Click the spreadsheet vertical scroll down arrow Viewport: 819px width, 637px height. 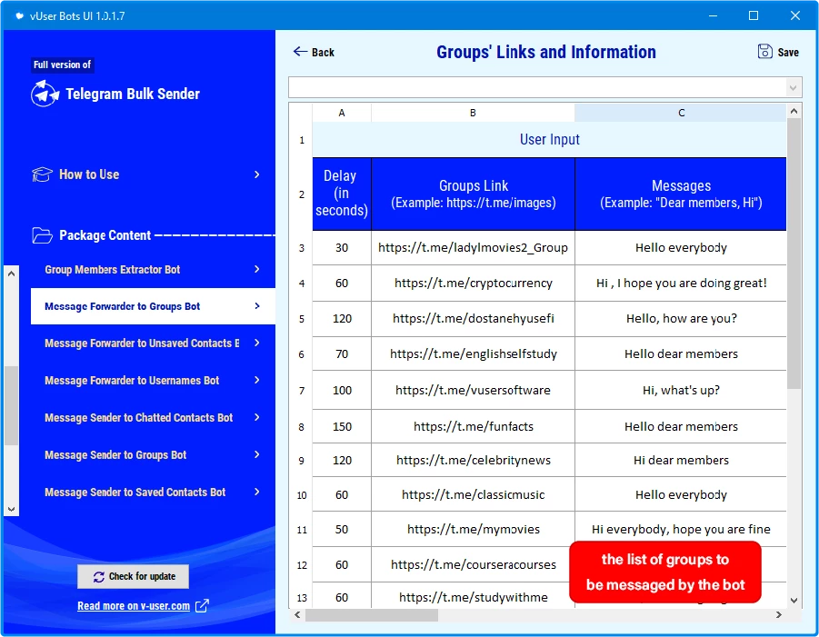(794, 601)
